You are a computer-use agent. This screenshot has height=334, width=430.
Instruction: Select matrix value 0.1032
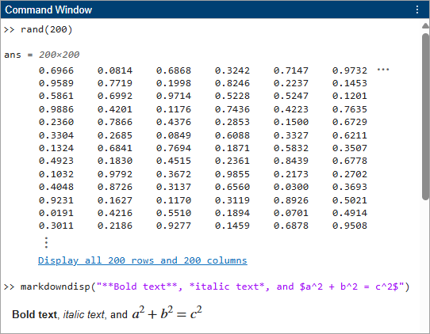click(x=56, y=174)
